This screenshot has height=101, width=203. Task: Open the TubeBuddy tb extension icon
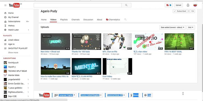click(169, 5)
